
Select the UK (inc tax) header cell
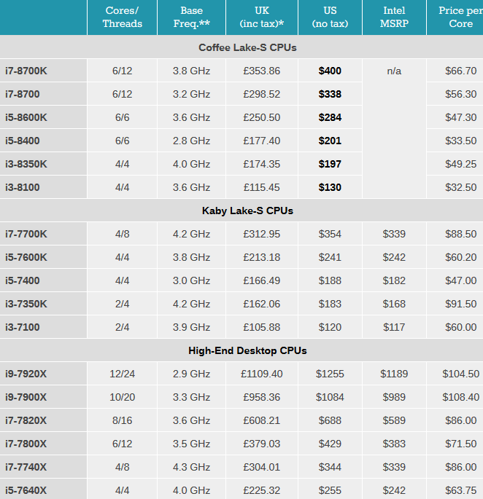262,17
